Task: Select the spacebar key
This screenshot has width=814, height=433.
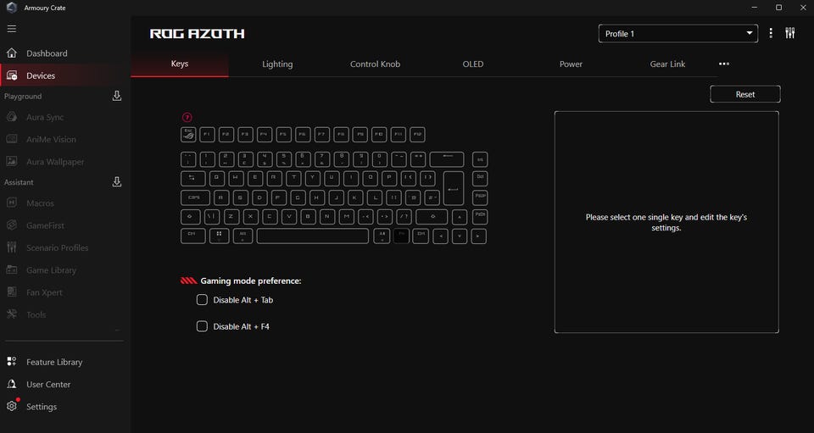Action: point(313,236)
